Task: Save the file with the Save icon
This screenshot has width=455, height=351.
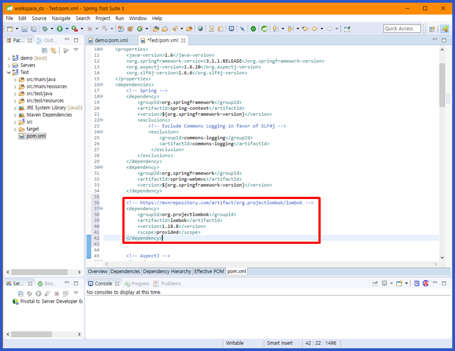Action: pyautogui.click(x=25, y=29)
